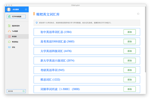Open the 考研英语单词 (945) title
Image resolution: width=151 pixels, height=100 pixels.
pos(52,70)
